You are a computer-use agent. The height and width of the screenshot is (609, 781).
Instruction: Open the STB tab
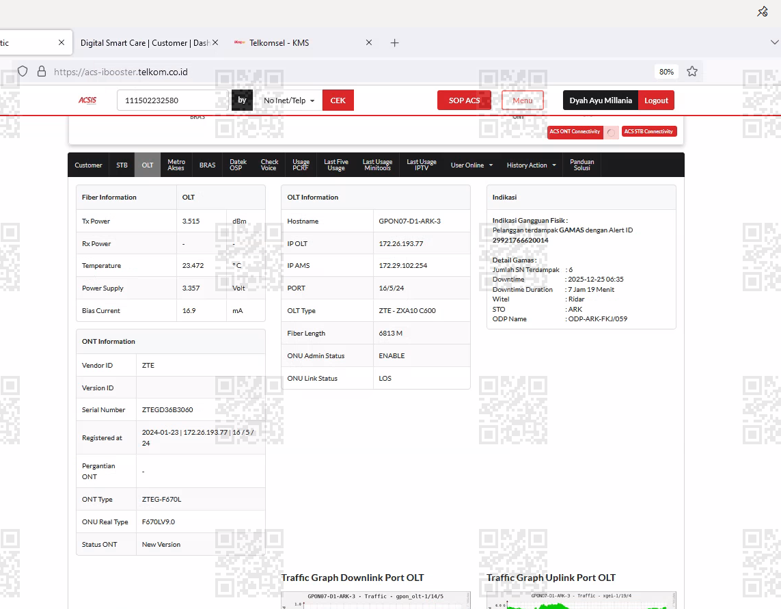pos(122,165)
